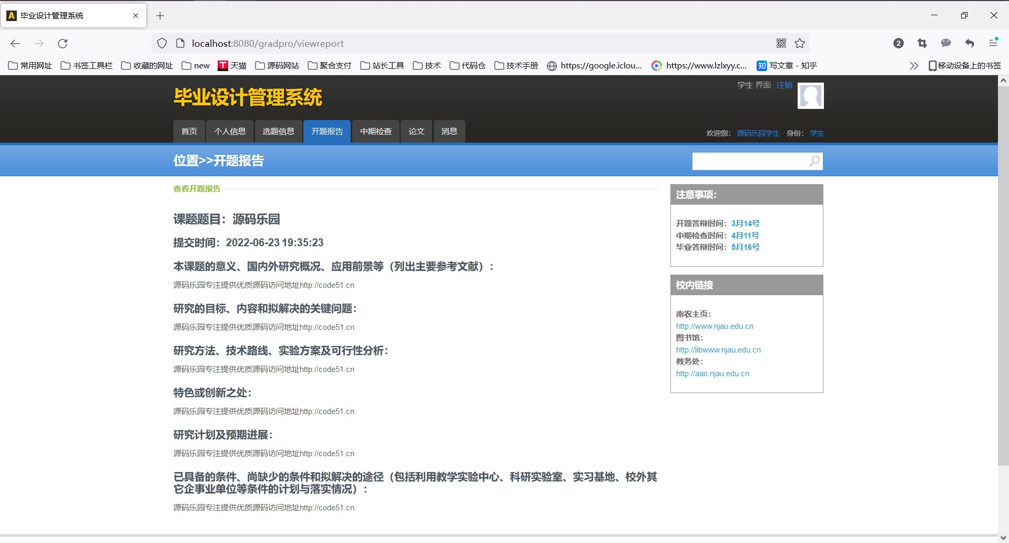Click the numbered 2 extension icon

(x=899, y=44)
